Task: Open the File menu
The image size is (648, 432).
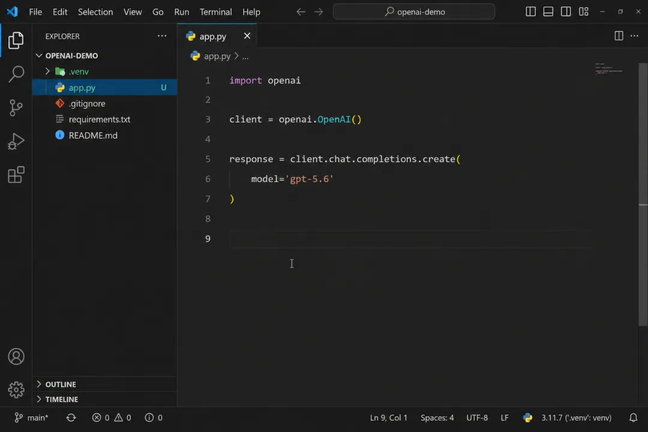Action: click(x=35, y=11)
